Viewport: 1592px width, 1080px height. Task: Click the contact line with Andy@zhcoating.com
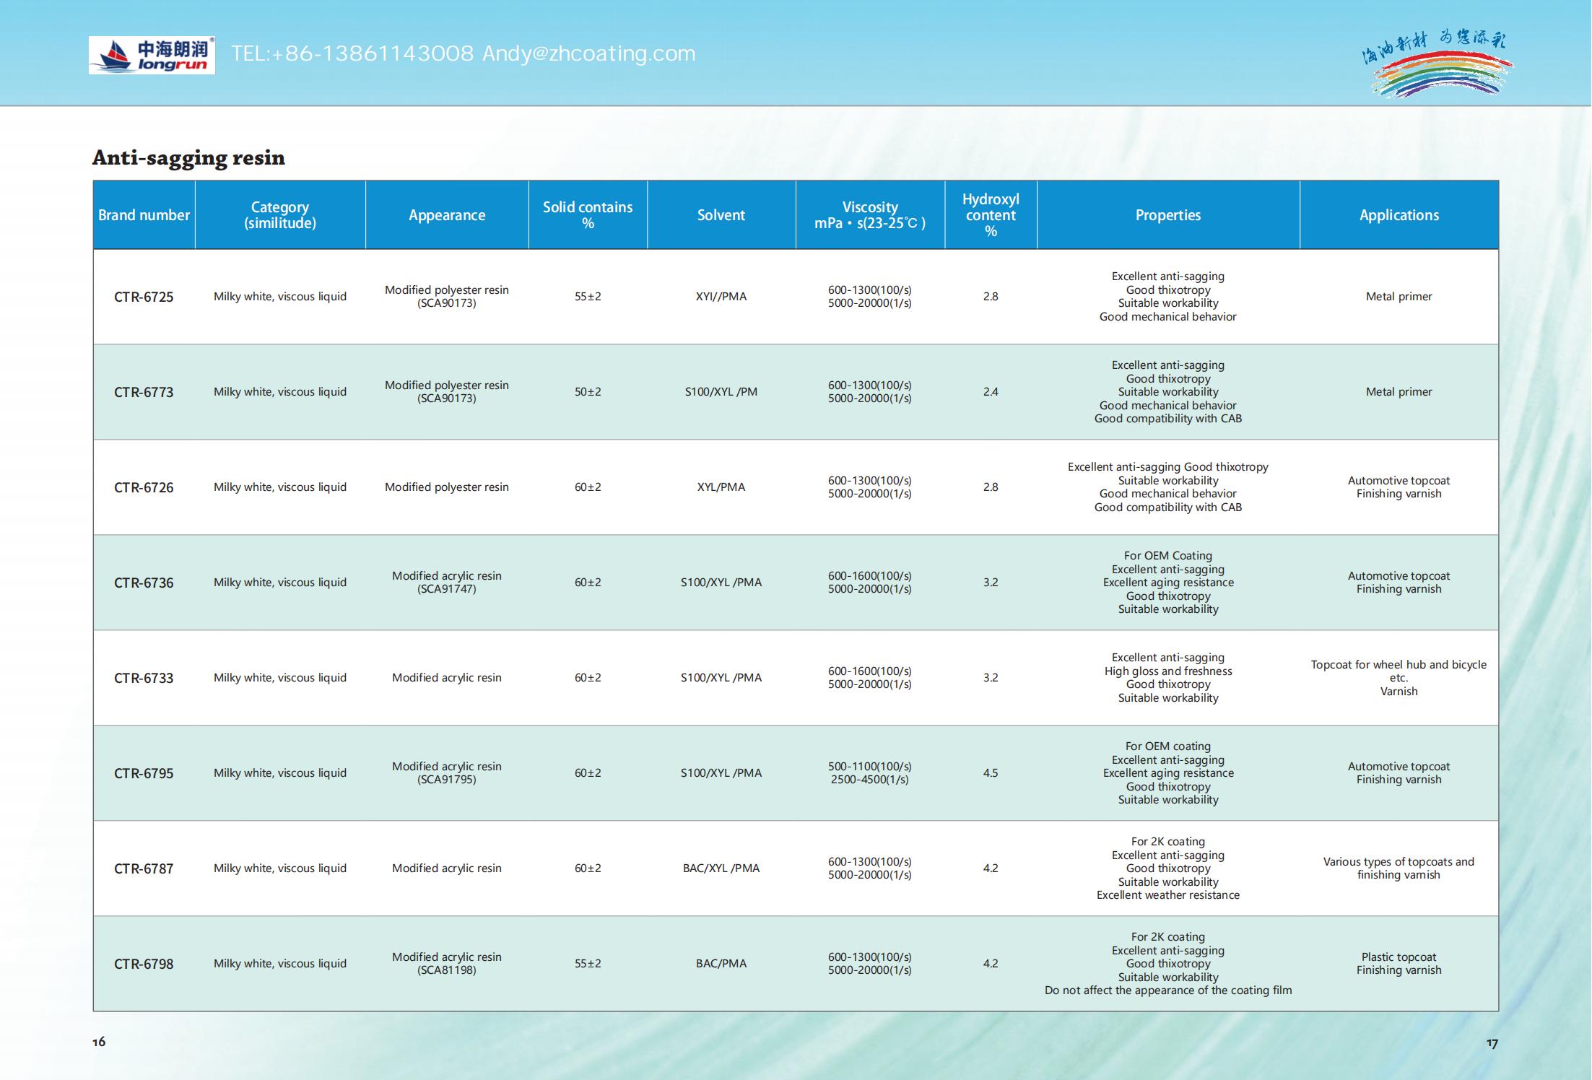464,54
